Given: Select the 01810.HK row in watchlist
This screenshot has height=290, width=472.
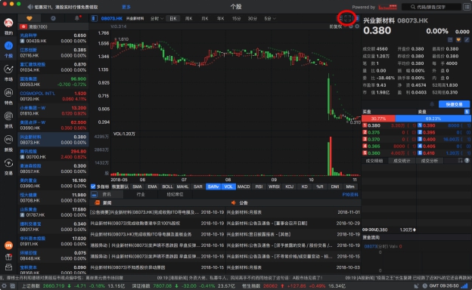Looking at the screenshot, I should click(x=53, y=110).
